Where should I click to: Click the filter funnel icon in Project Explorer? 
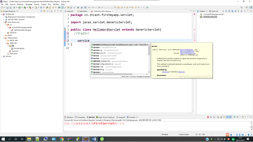tap(47, 11)
